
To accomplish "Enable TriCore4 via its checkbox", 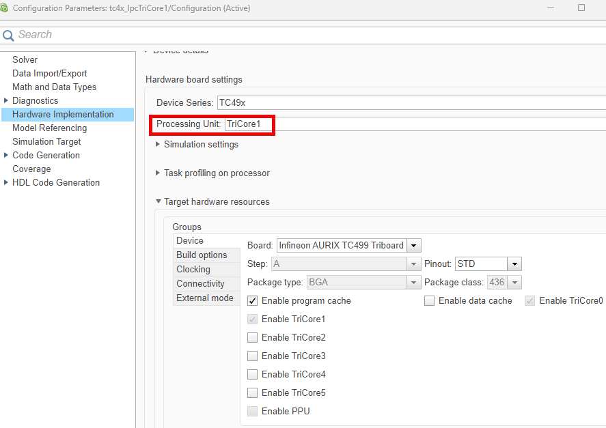I will click(253, 375).
